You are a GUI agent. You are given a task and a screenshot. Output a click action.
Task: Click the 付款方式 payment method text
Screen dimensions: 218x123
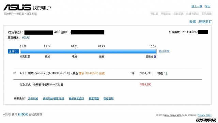[x=41, y=84]
